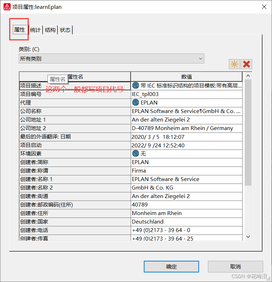272x282 pixels.
Task: Select the 创建者:称谓 row
Action: click(x=75, y=171)
